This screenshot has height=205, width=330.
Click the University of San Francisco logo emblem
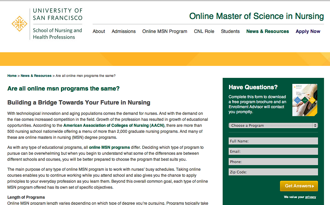click(19, 24)
